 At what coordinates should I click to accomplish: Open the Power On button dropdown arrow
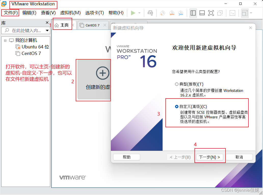(x=139, y=13)
